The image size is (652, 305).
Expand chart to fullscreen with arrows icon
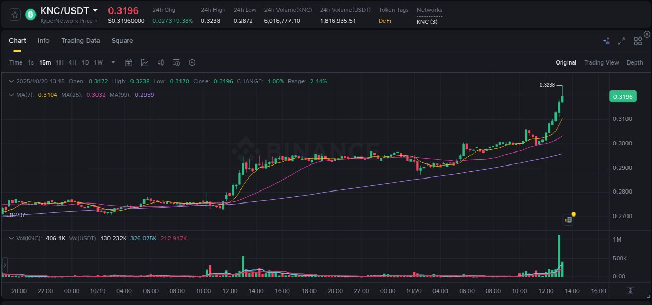click(x=621, y=41)
